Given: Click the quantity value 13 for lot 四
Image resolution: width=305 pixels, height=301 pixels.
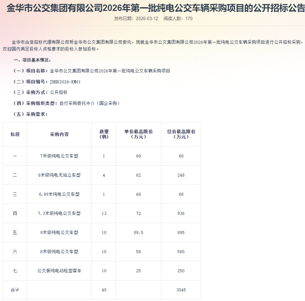Looking at the screenshot, I should tap(103, 213).
